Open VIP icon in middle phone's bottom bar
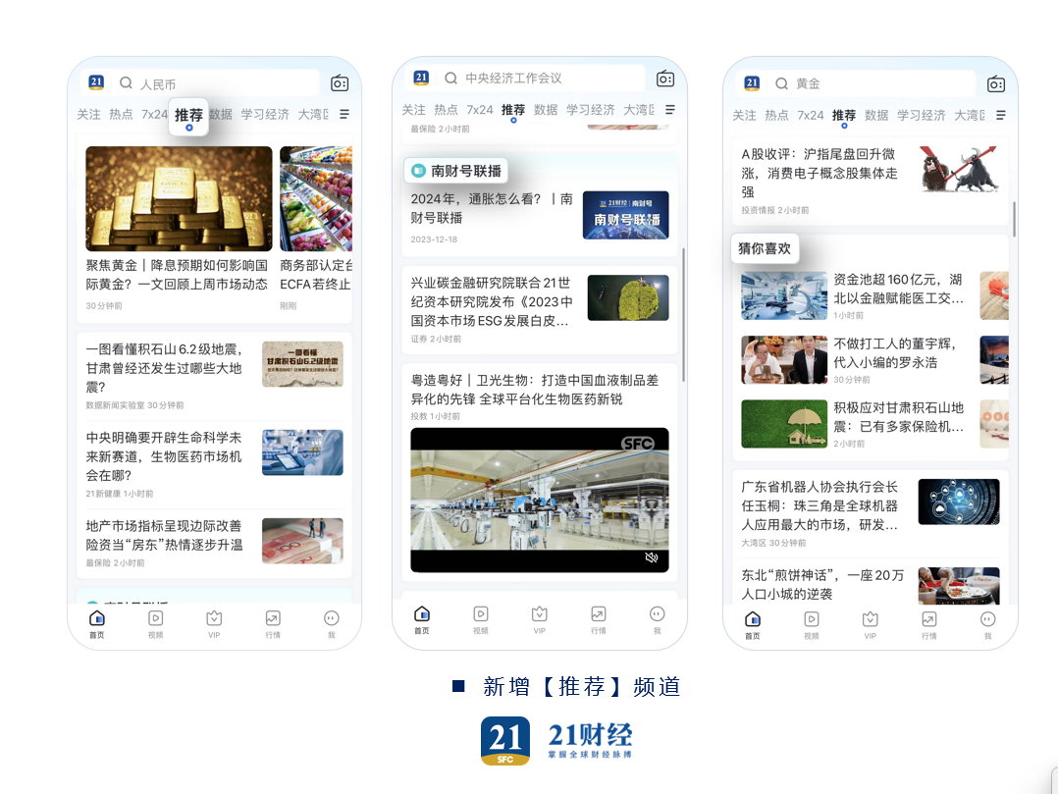The image size is (1058, 794). click(x=539, y=614)
